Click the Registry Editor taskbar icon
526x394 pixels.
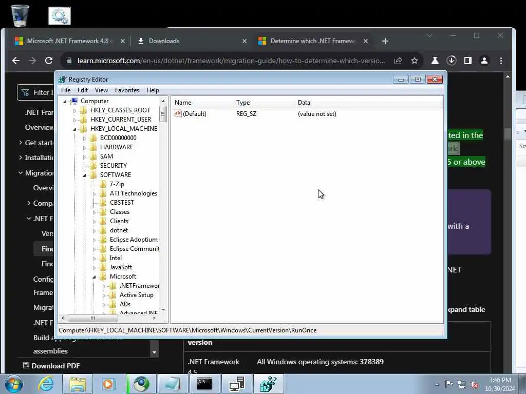click(x=268, y=384)
